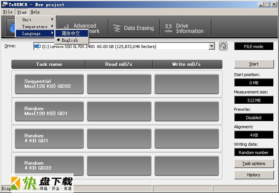Click the Basic Benchmark stopwatch icon
The image size is (279, 193).
(12, 28)
